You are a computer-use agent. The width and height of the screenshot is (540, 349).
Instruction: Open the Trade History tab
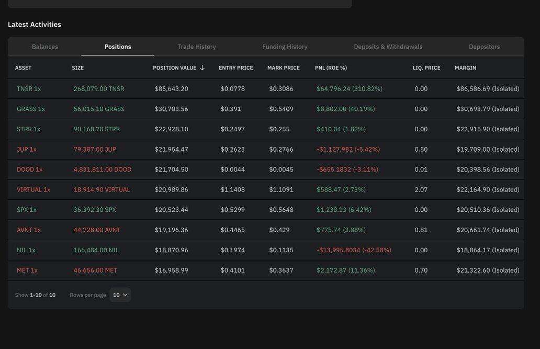196,47
